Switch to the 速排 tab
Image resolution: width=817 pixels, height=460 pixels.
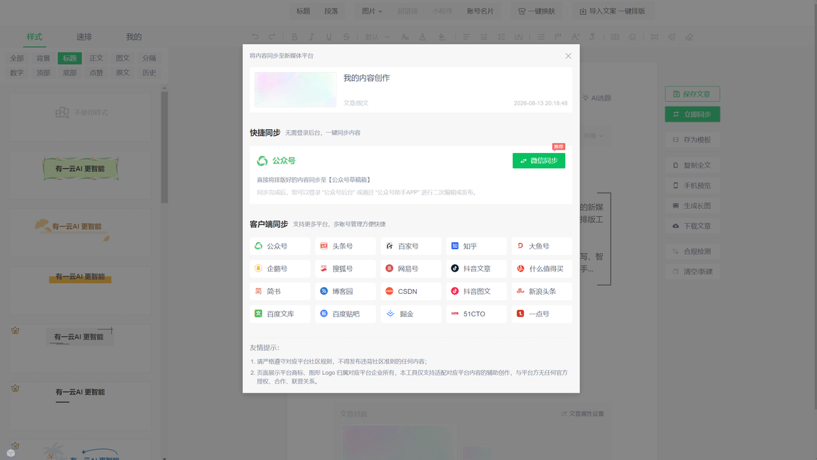click(x=84, y=37)
